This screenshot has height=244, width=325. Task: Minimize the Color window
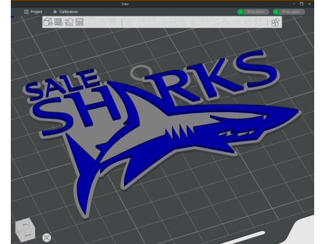(294, 4)
